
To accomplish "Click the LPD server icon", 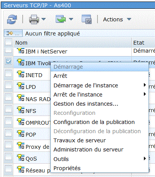I will [21, 86].
